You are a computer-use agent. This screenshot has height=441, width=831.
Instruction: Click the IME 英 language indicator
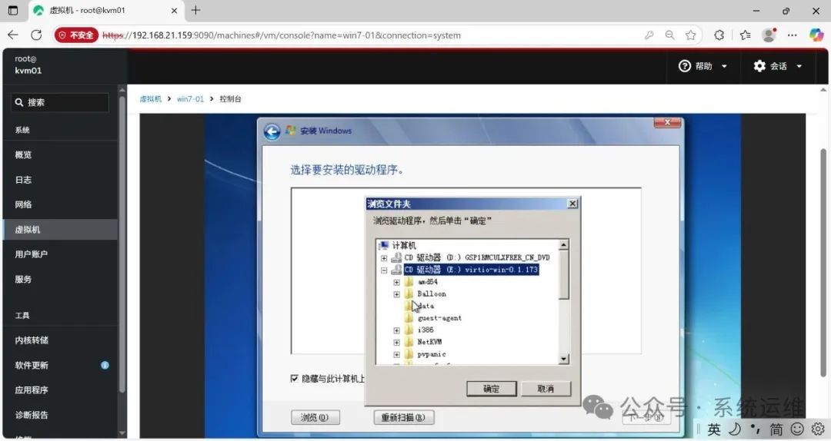pyautogui.click(x=714, y=429)
